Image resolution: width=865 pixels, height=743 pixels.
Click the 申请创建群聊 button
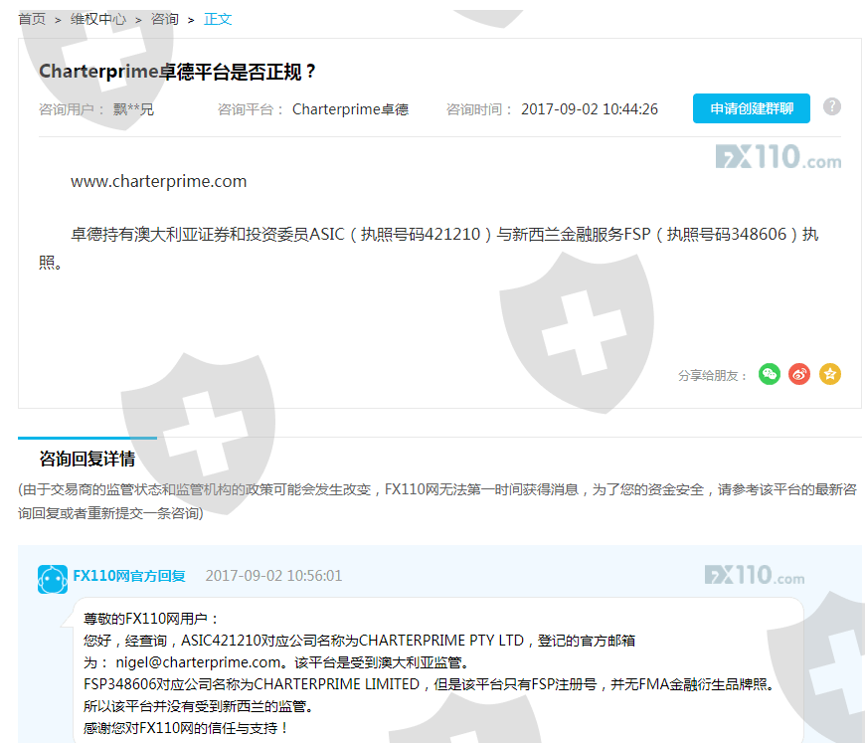pos(752,108)
